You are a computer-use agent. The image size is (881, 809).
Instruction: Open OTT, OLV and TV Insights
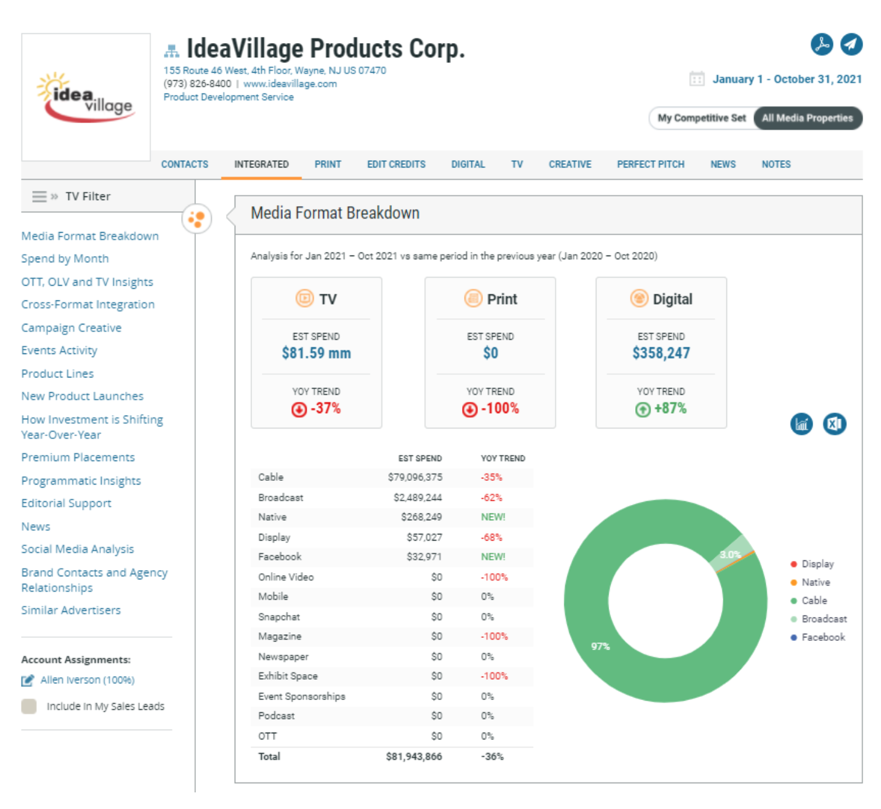[x=87, y=282]
